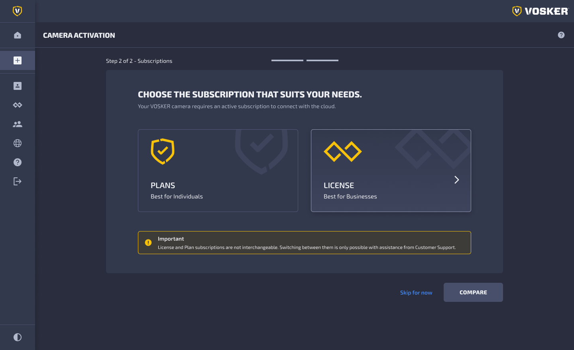574x350 pixels.
Task: Open the home icon in sidebar
Action: coord(18,35)
